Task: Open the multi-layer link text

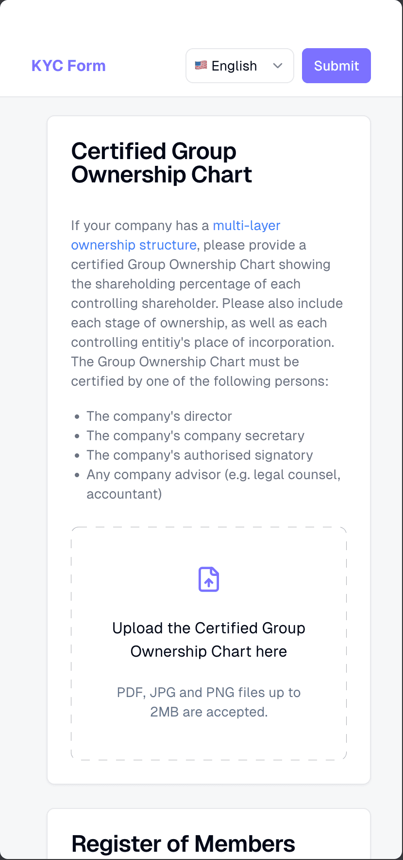Action: pyautogui.click(x=247, y=226)
